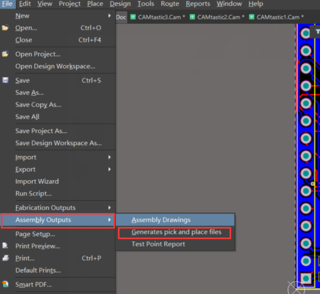Select Open Design Workspace... entry
320x294 pixels.
(x=58, y=66)
